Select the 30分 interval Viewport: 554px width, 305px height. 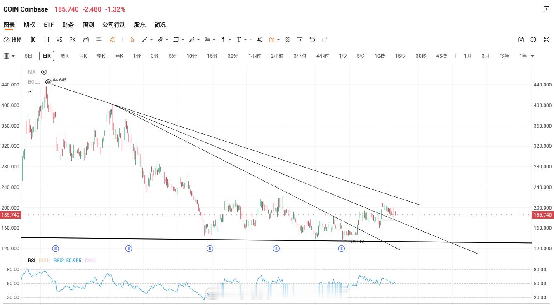pyautogui.click(x=233, y=56)
